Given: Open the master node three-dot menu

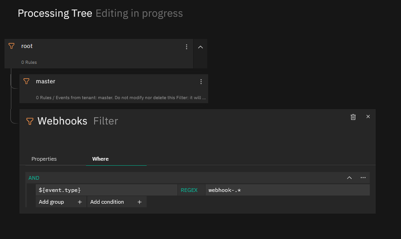Looking at the screenshot, I should tap(201, 81).
